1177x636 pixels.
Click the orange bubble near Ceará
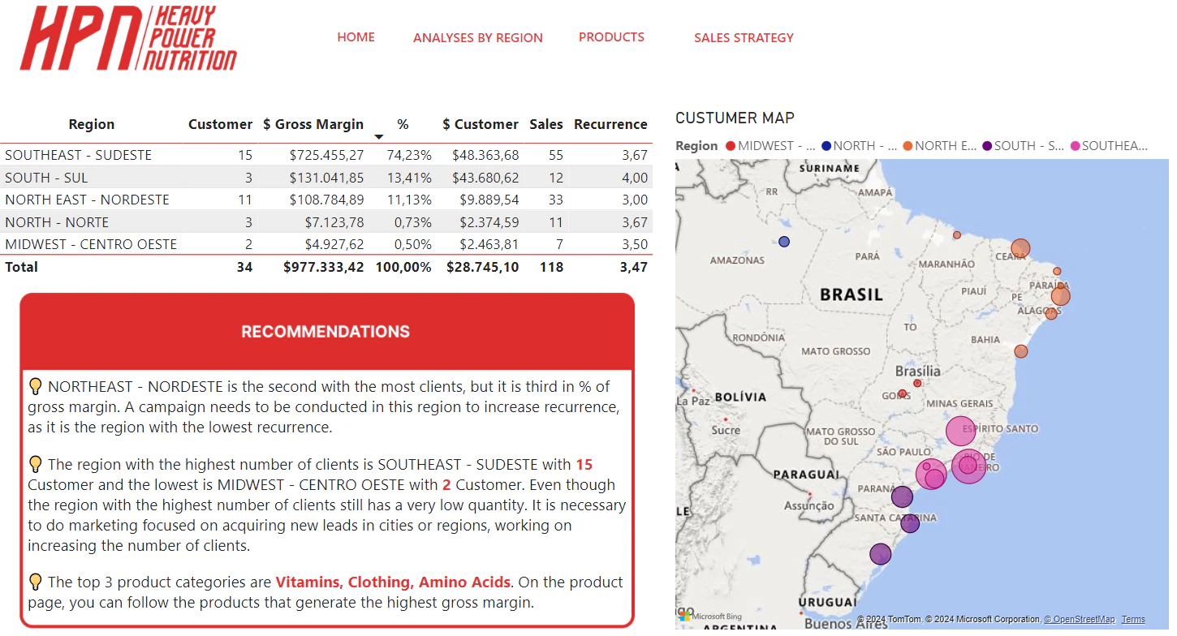click(x=1020, y=248)
